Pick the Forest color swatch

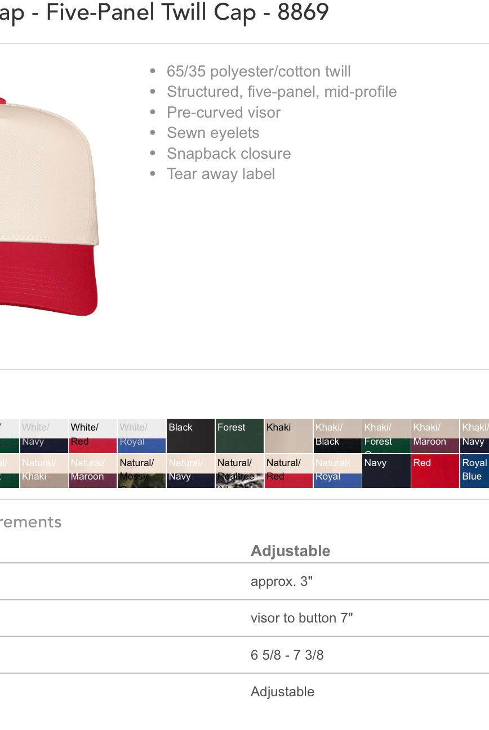pos(239,436)
